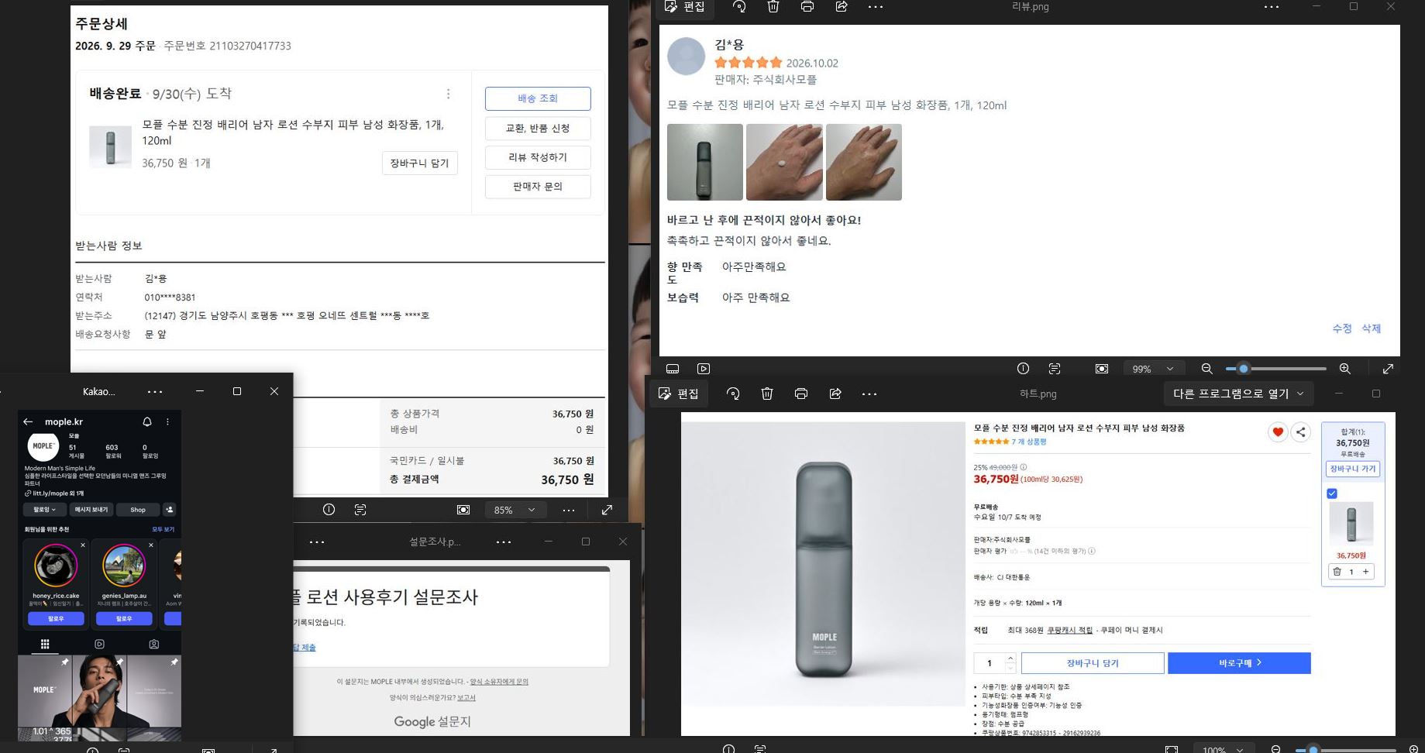Open zoom percentage dropdown showing 99%
1425x753 pixels.
pos(1152,369)
